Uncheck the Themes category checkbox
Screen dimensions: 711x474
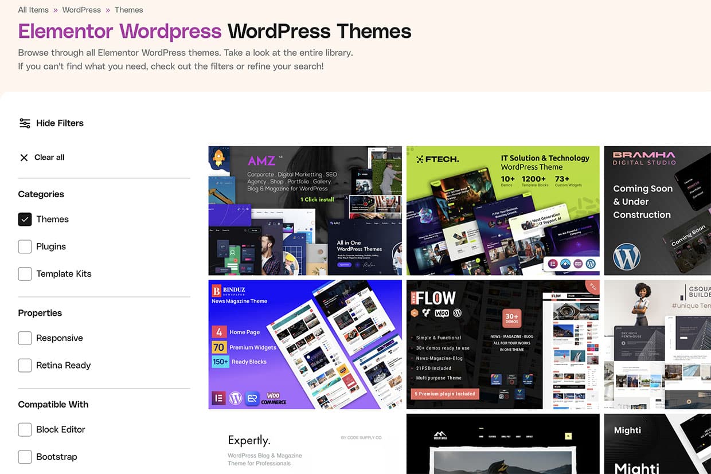(25, 220)
